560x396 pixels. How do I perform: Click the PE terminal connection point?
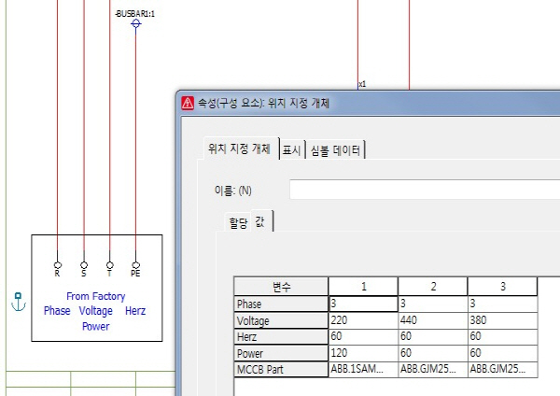click(135, 265)
